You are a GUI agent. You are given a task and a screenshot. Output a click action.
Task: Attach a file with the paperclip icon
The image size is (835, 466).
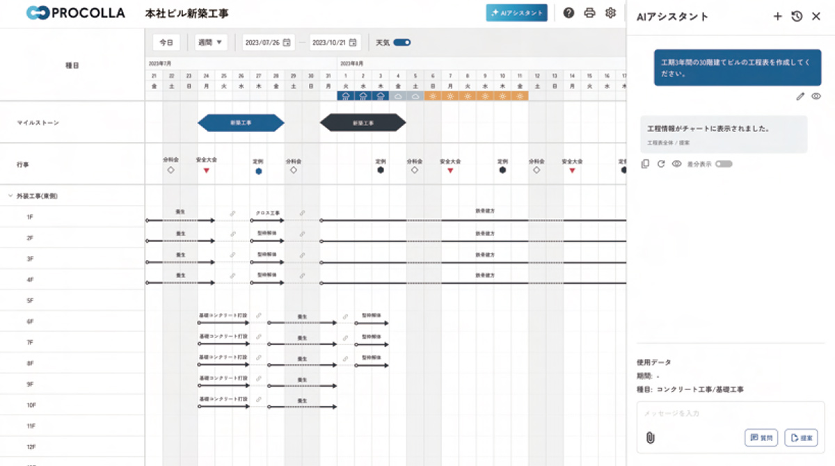(651, 437)
